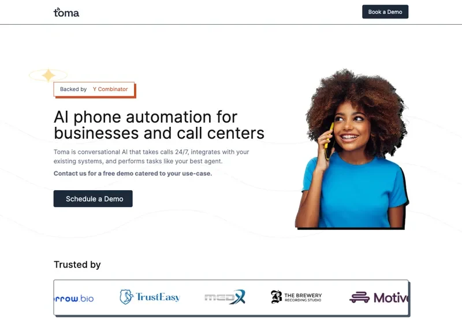Screen dimensions: 462x332
Task: Click the MedX logo
Action: tap(225, 297)
